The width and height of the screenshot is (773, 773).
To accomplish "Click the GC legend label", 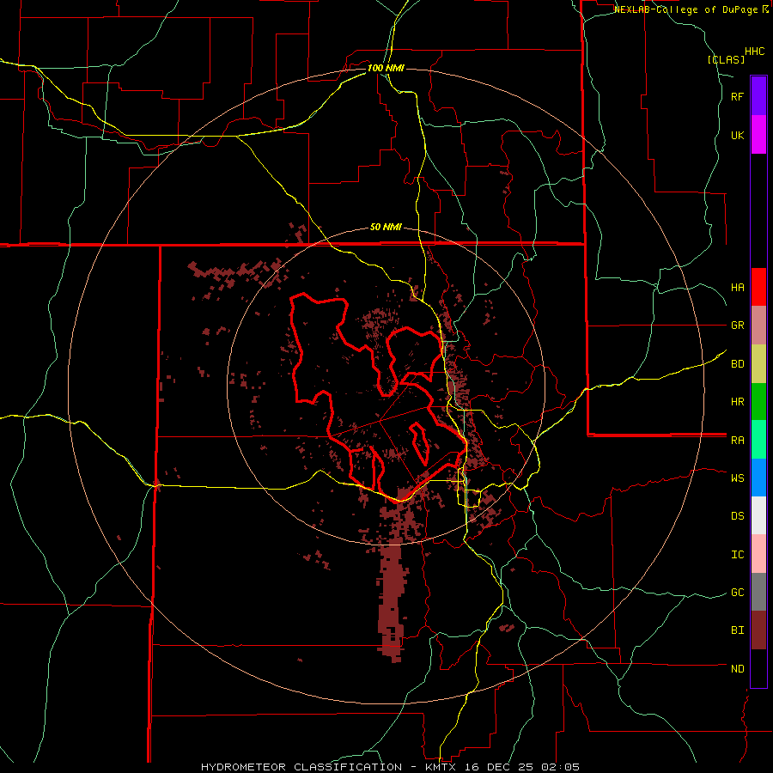I will (738, 592).
